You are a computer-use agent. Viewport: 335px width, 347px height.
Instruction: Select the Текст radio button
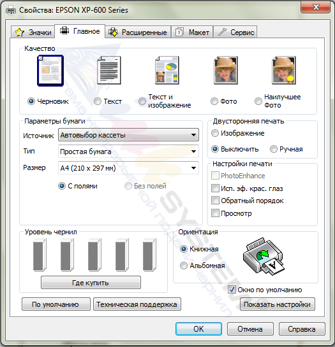click(x=98, y=101)
